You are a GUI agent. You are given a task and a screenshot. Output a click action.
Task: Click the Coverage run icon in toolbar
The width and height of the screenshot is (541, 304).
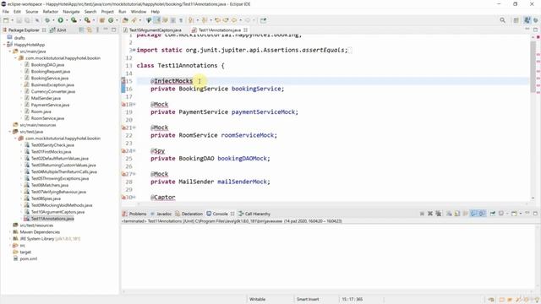point(74,20)
